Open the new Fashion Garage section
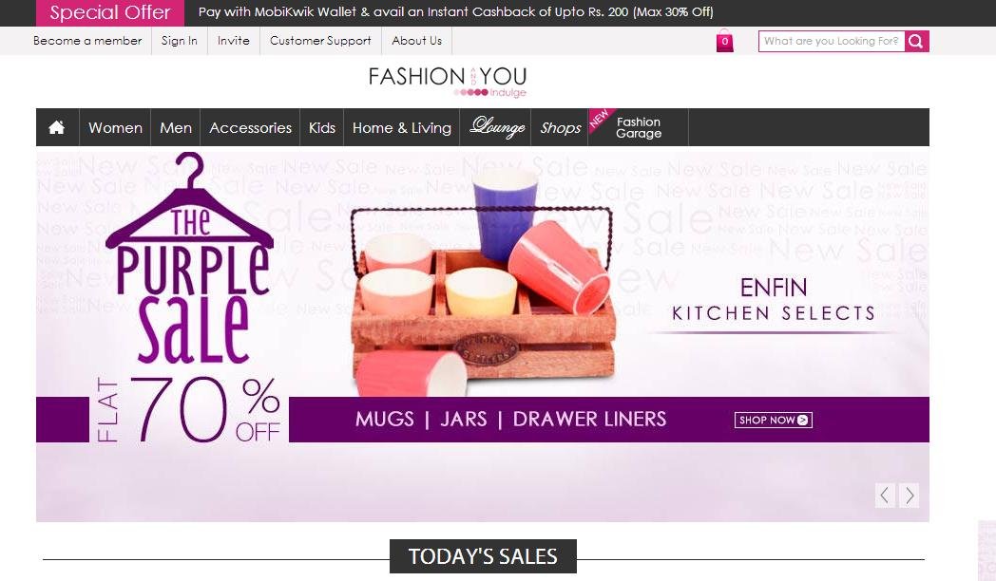This screenshot has width=996, height=581. [x=639, y=127]
